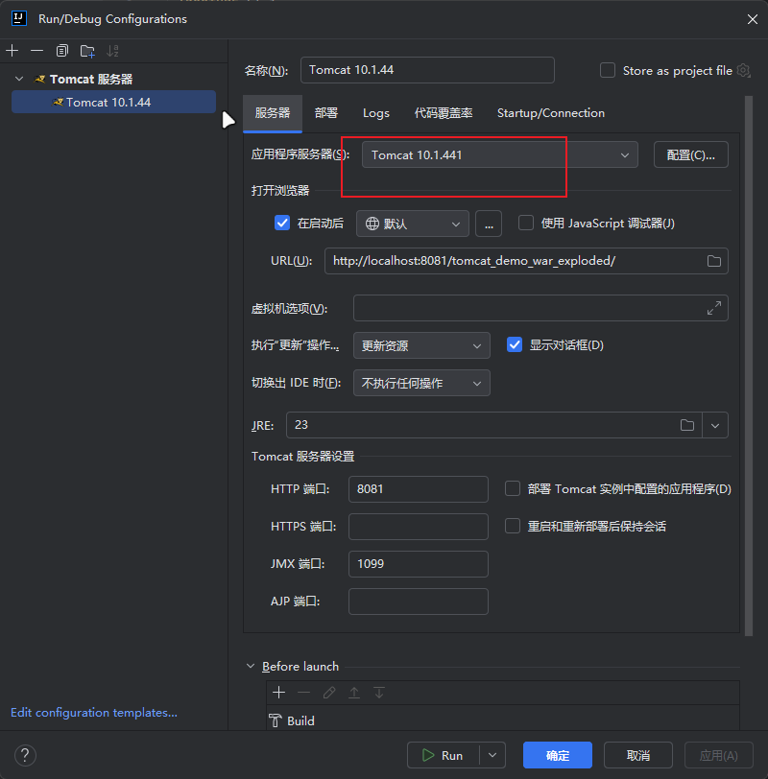The width and height of the screenshot is (768, 779).
Task: Click the 配置(C)... button
Action: pos(691,155)
